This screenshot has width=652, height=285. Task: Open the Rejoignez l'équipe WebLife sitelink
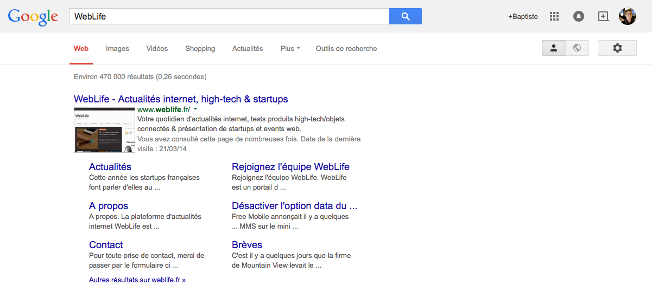290,167
